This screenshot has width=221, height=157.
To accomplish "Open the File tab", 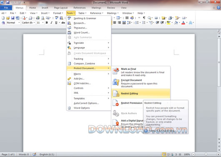I will [6, 8].
